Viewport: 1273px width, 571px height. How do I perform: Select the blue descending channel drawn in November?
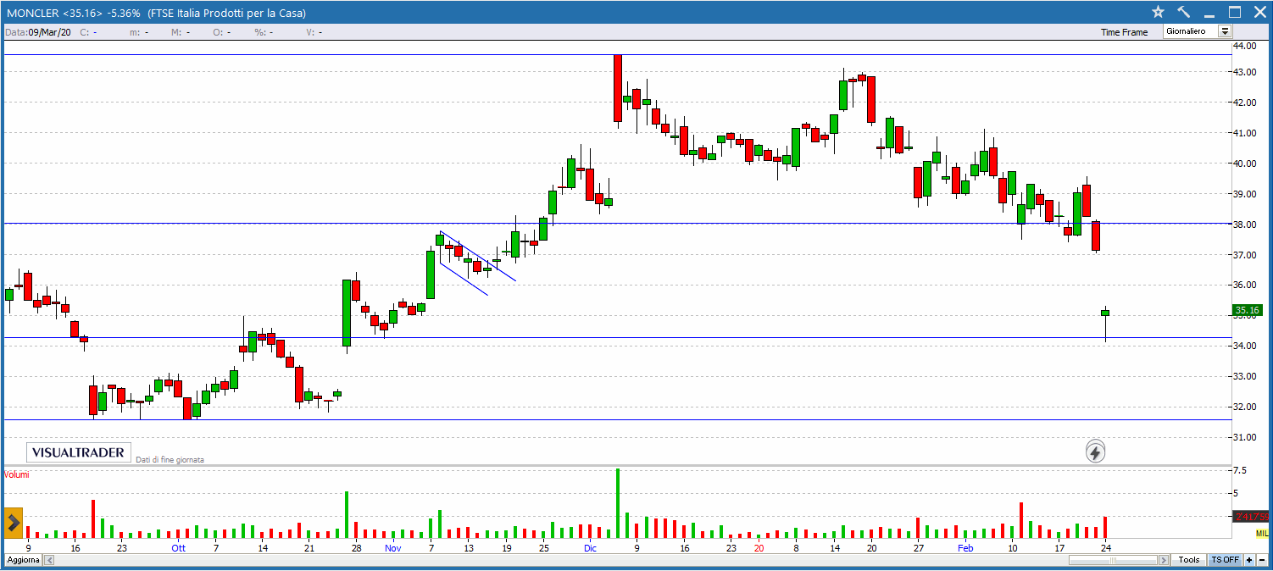pyautogui.click(x=477, y=263)
